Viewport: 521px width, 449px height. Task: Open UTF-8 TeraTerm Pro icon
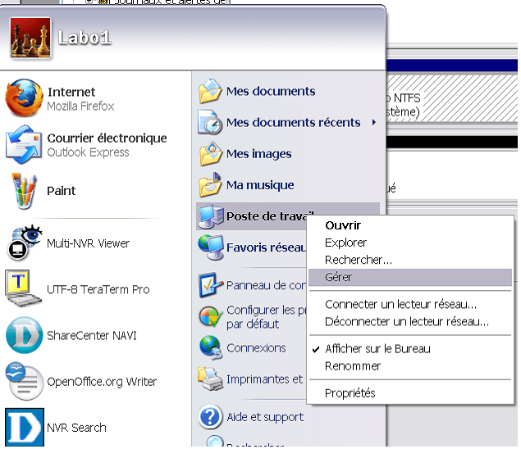pos(23,288)
